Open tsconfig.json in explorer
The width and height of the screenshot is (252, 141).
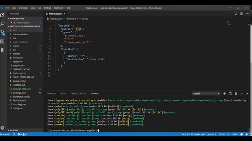pos(19,105)
